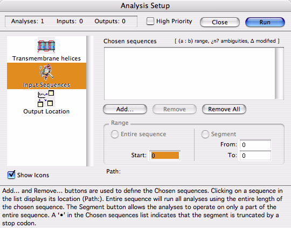Click the Remove All button
The height and width of the screenshot is (228, 291).
click(x=224, y=109)
